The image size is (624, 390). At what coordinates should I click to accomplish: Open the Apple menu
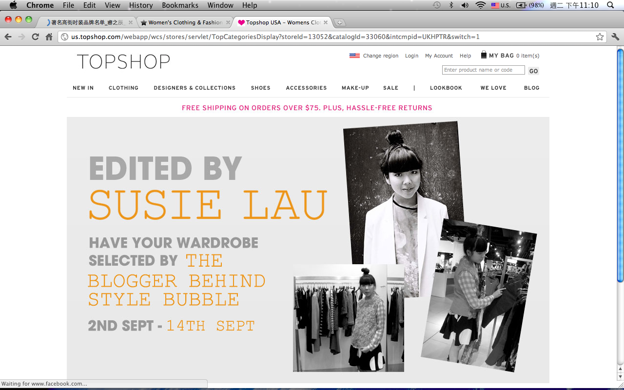tap(13, 5)
